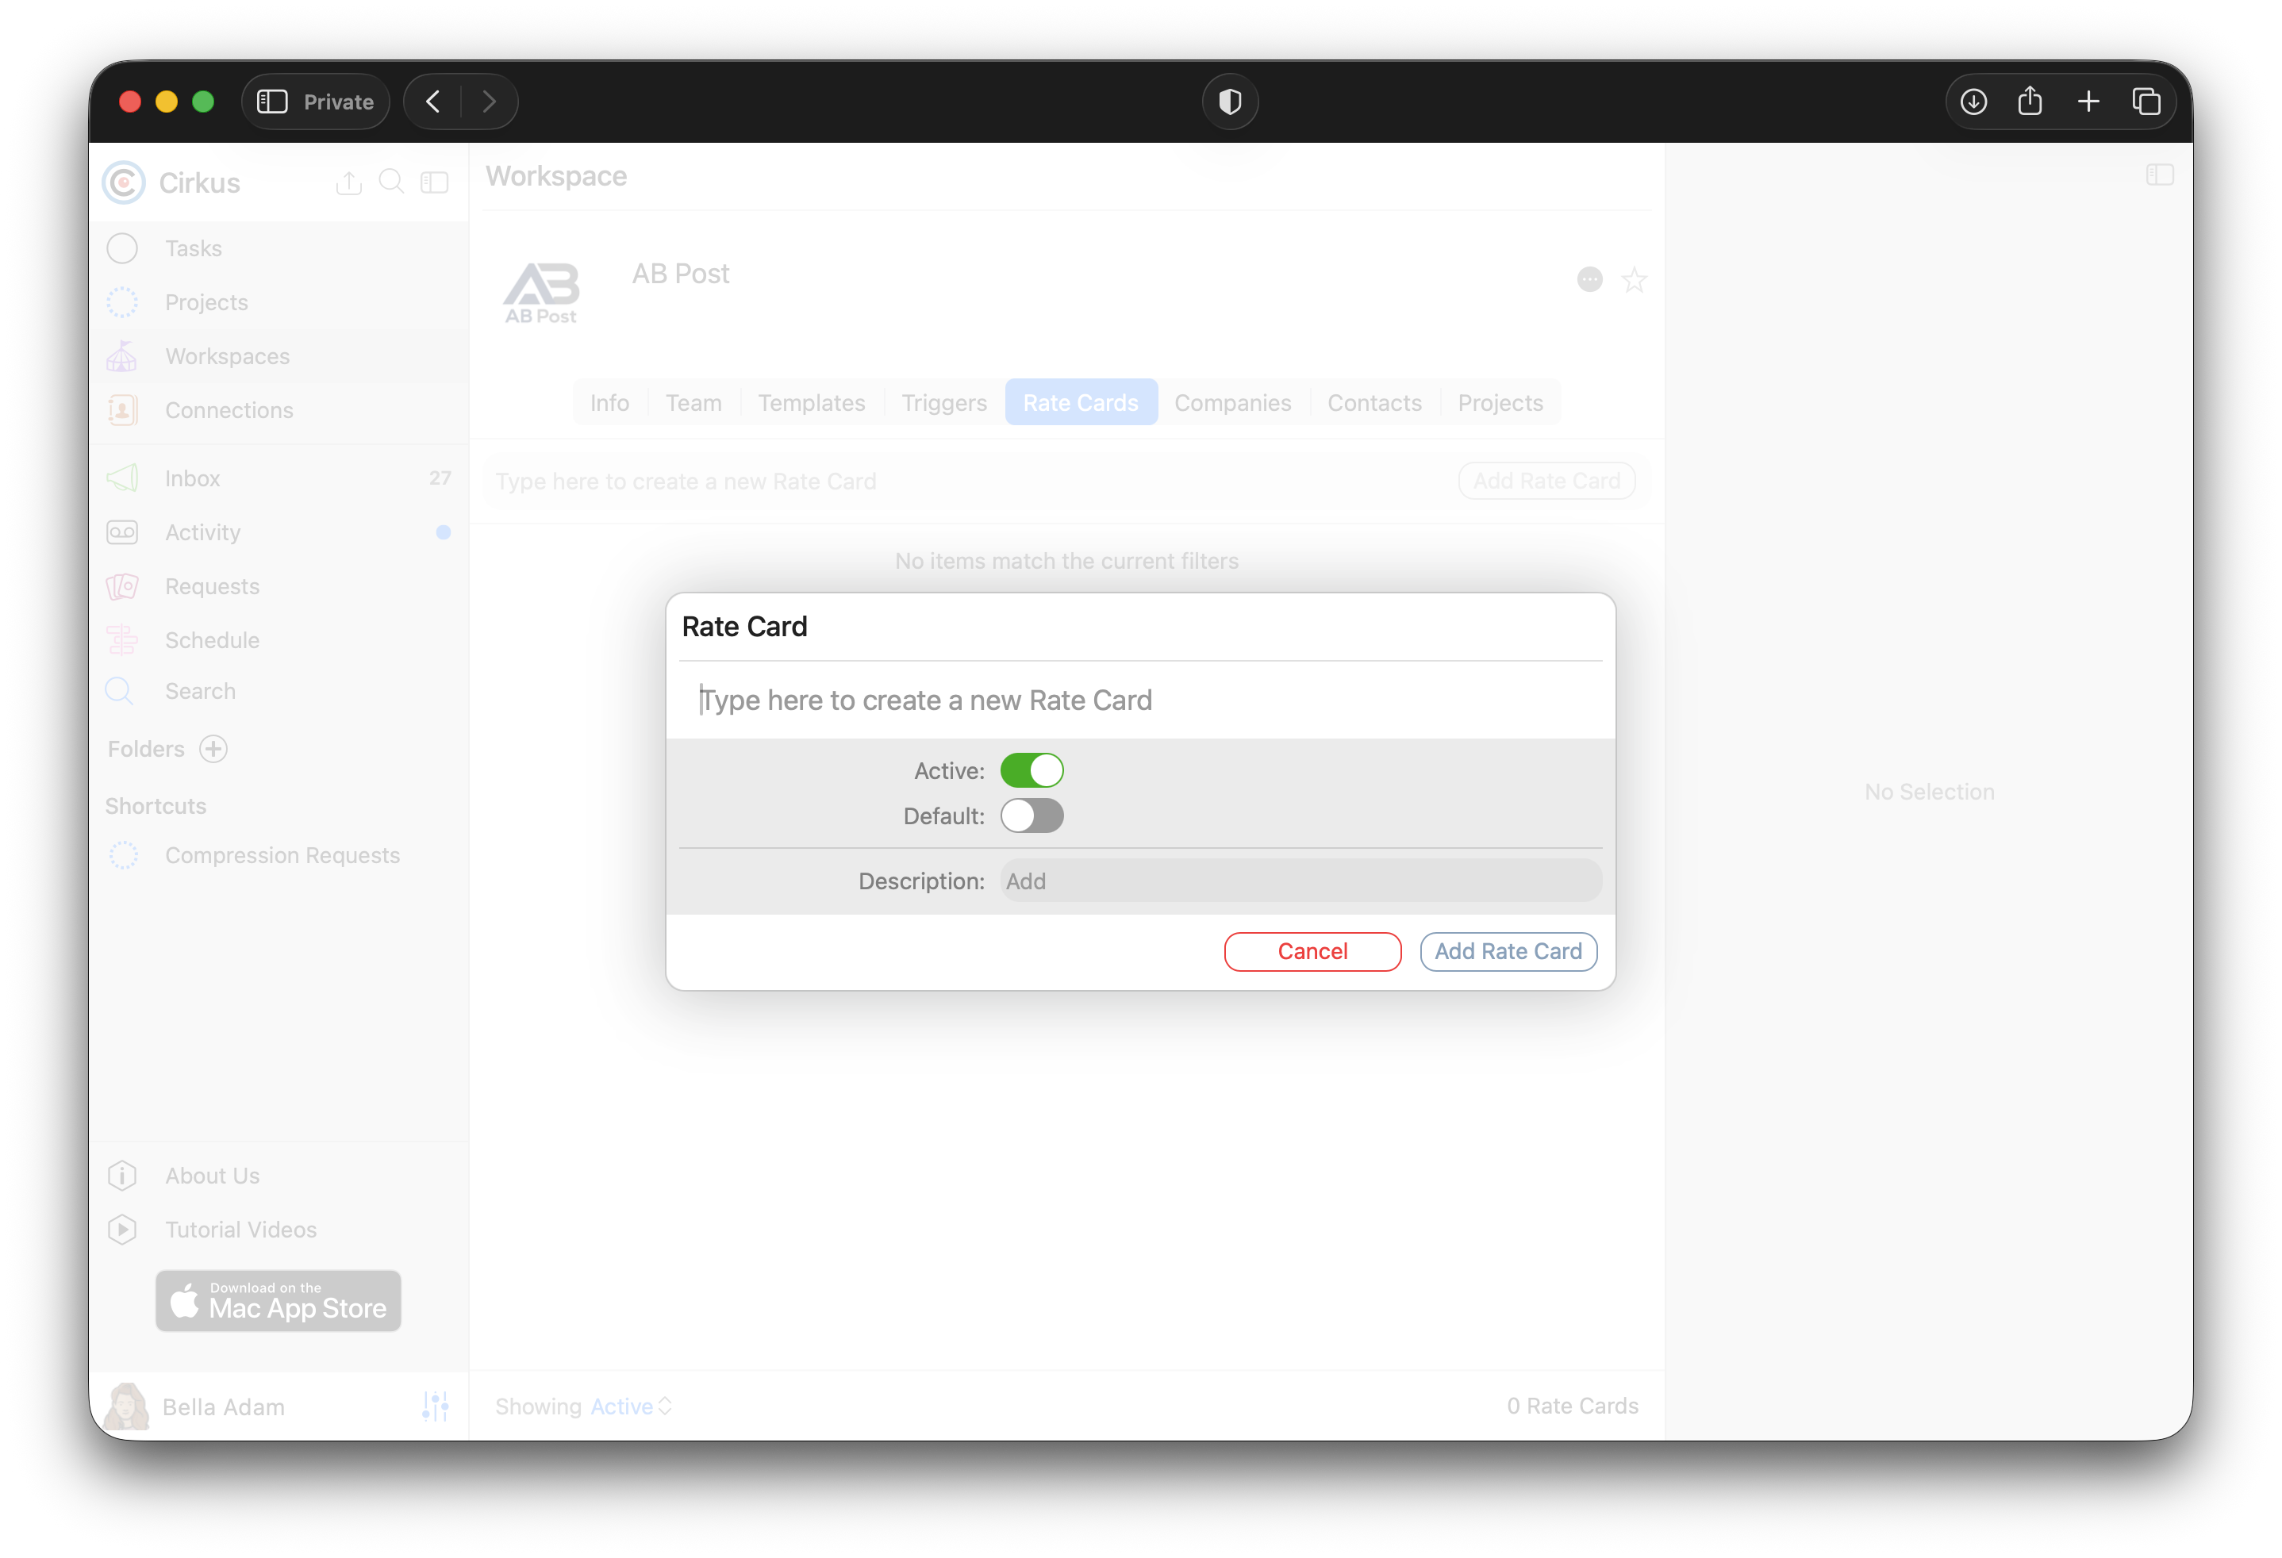Switch to the workspace Projects tab
Screen dimensions: 2282x1558
click(1500, 402)
